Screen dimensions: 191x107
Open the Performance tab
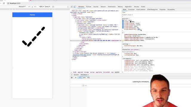click(112, 7)
